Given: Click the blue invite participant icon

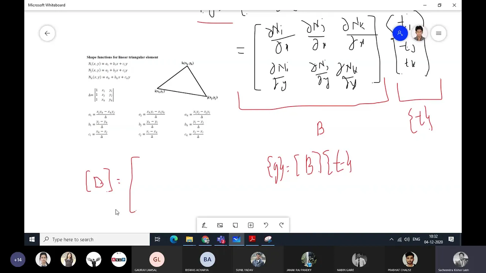Looking at the screenshot, I should point(400,33).
